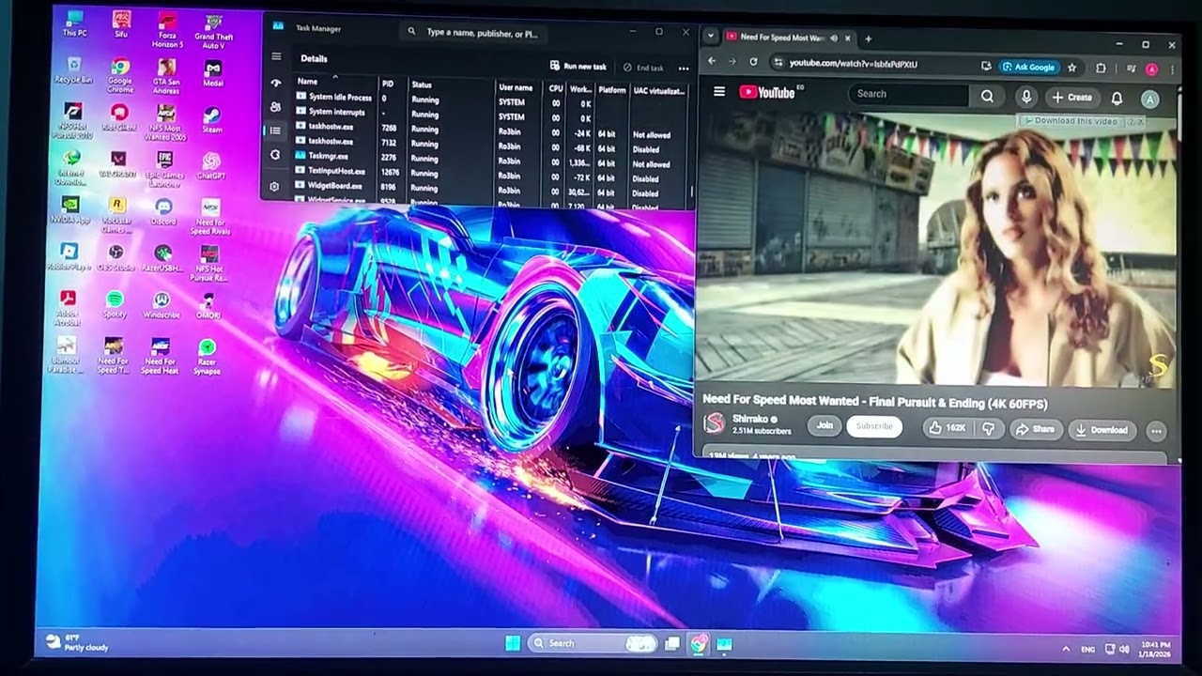Click the YouTube voice search microphone
This screenshot has height=676, width=1202.
1025,96
